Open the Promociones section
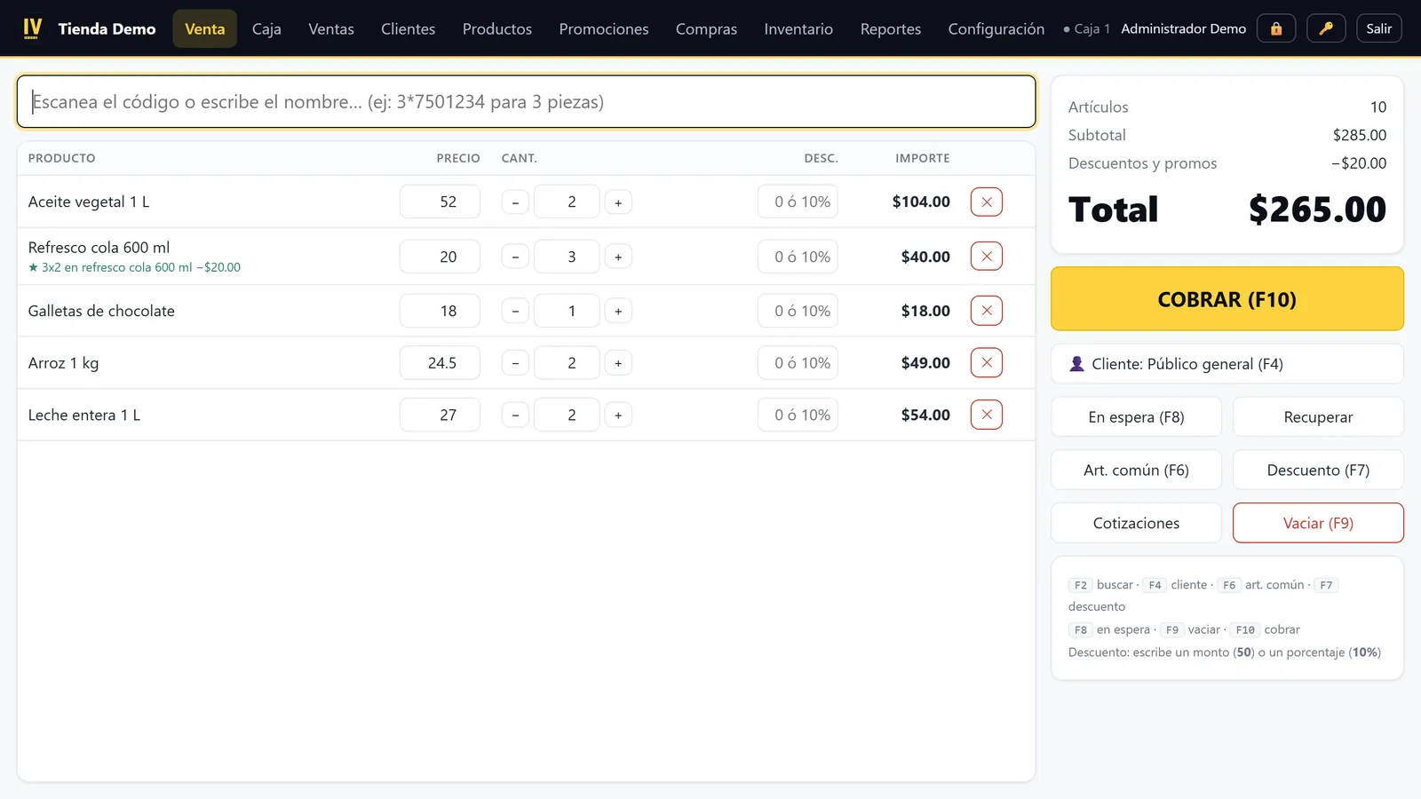This screenshot has height=799, width=1421. [604, 28]
